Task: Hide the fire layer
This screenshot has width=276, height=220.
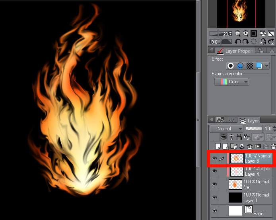Action: (214, 184)
